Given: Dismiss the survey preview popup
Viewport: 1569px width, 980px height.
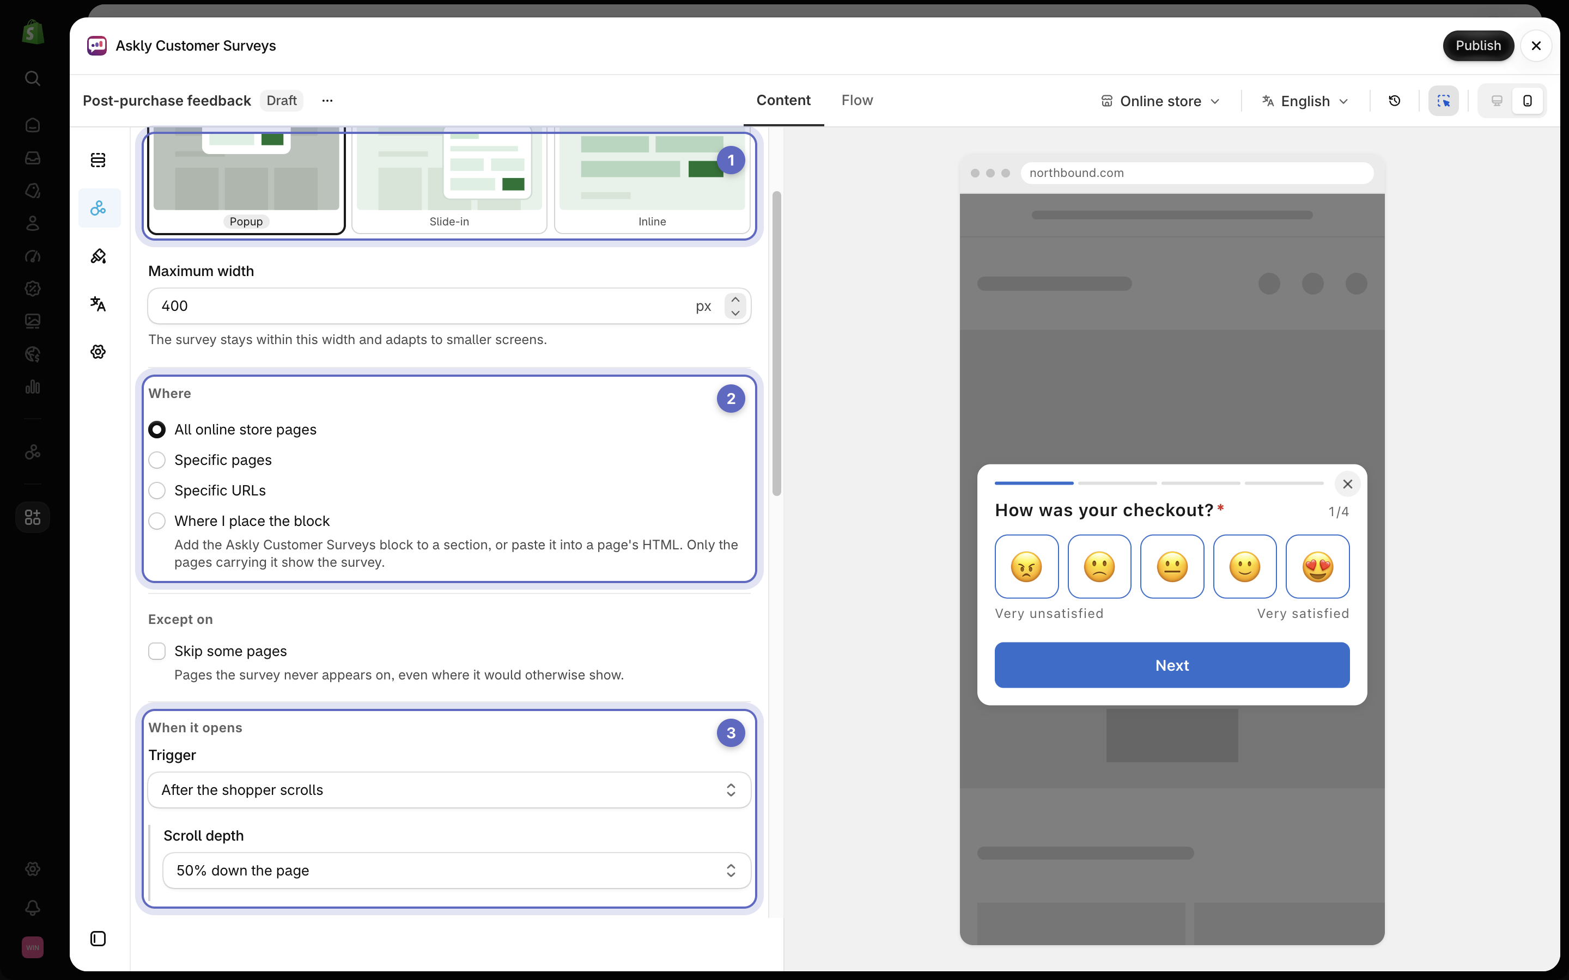Looking at the screenshot, I should tap(1347, 484).
